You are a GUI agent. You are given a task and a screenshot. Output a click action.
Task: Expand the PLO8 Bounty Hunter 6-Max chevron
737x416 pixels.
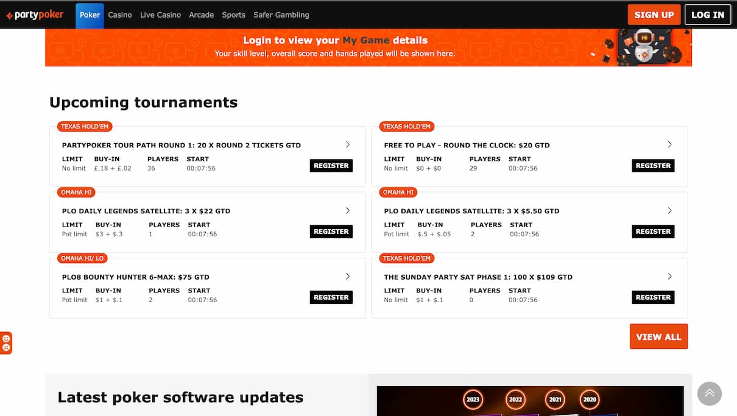click(x=348, y=277)
